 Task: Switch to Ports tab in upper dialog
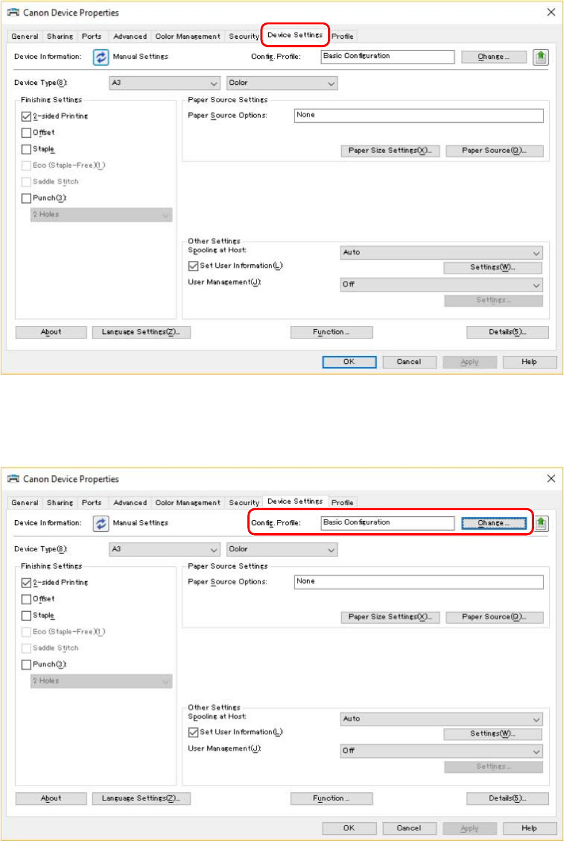tap(92, 36)
